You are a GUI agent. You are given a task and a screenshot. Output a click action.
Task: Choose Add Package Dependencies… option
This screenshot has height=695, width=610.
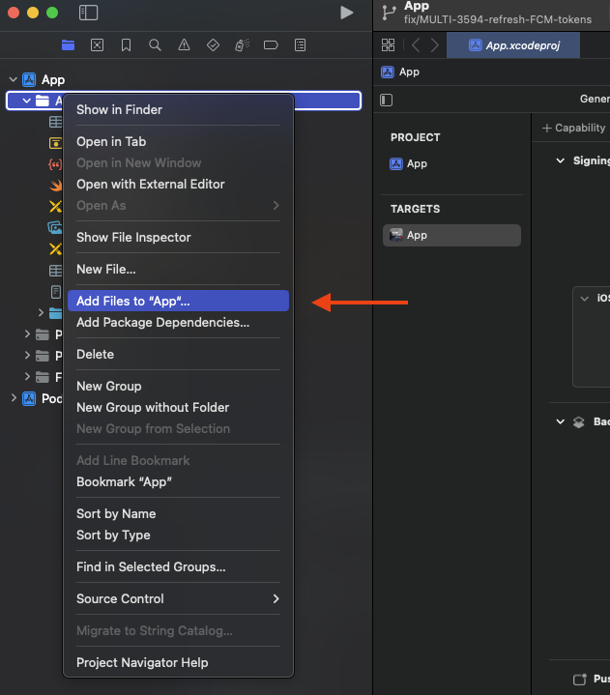(x=178, y=323)
